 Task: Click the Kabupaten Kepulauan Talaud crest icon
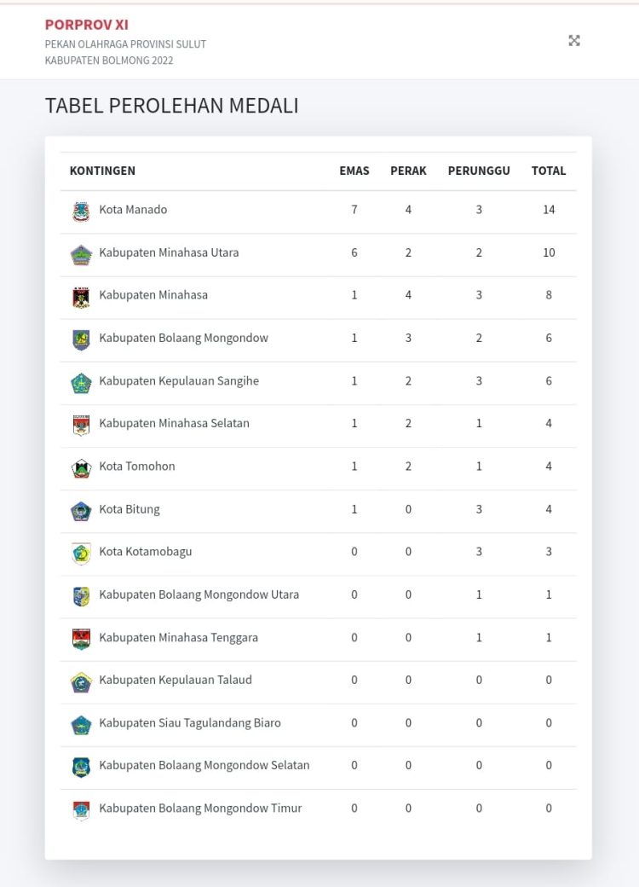click(x=81, y=681)
